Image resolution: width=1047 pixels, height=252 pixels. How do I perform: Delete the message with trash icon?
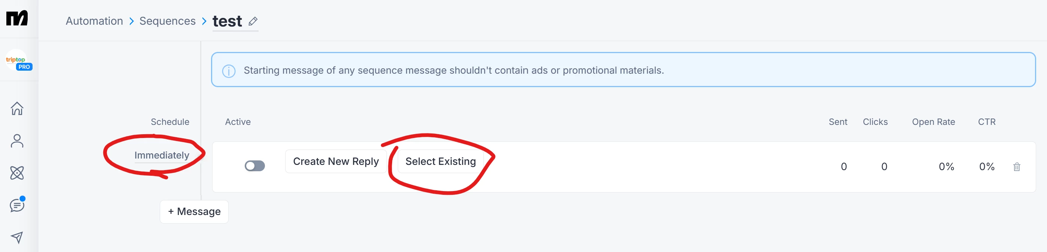(x=1017, y=167)
